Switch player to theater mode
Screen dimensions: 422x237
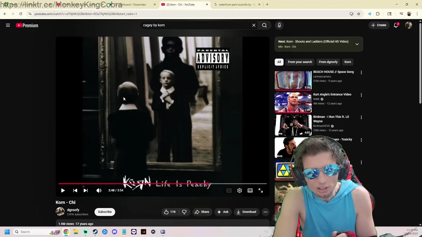point(250,190)
